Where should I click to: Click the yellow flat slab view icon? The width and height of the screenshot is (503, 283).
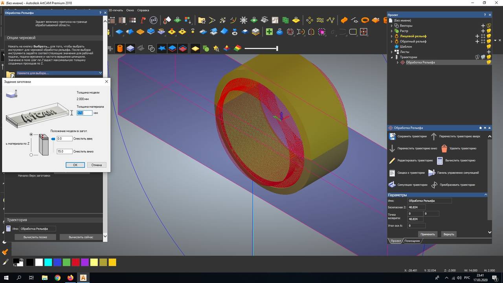(195, 49)
